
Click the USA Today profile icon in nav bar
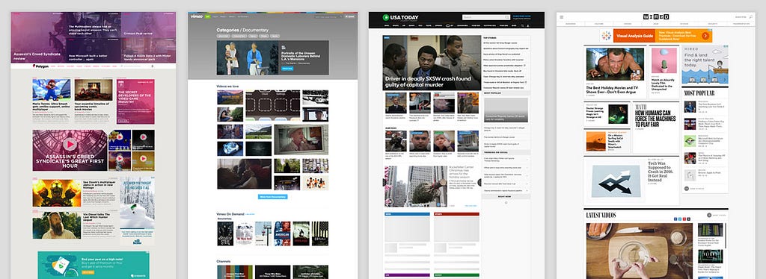(529, 25)
